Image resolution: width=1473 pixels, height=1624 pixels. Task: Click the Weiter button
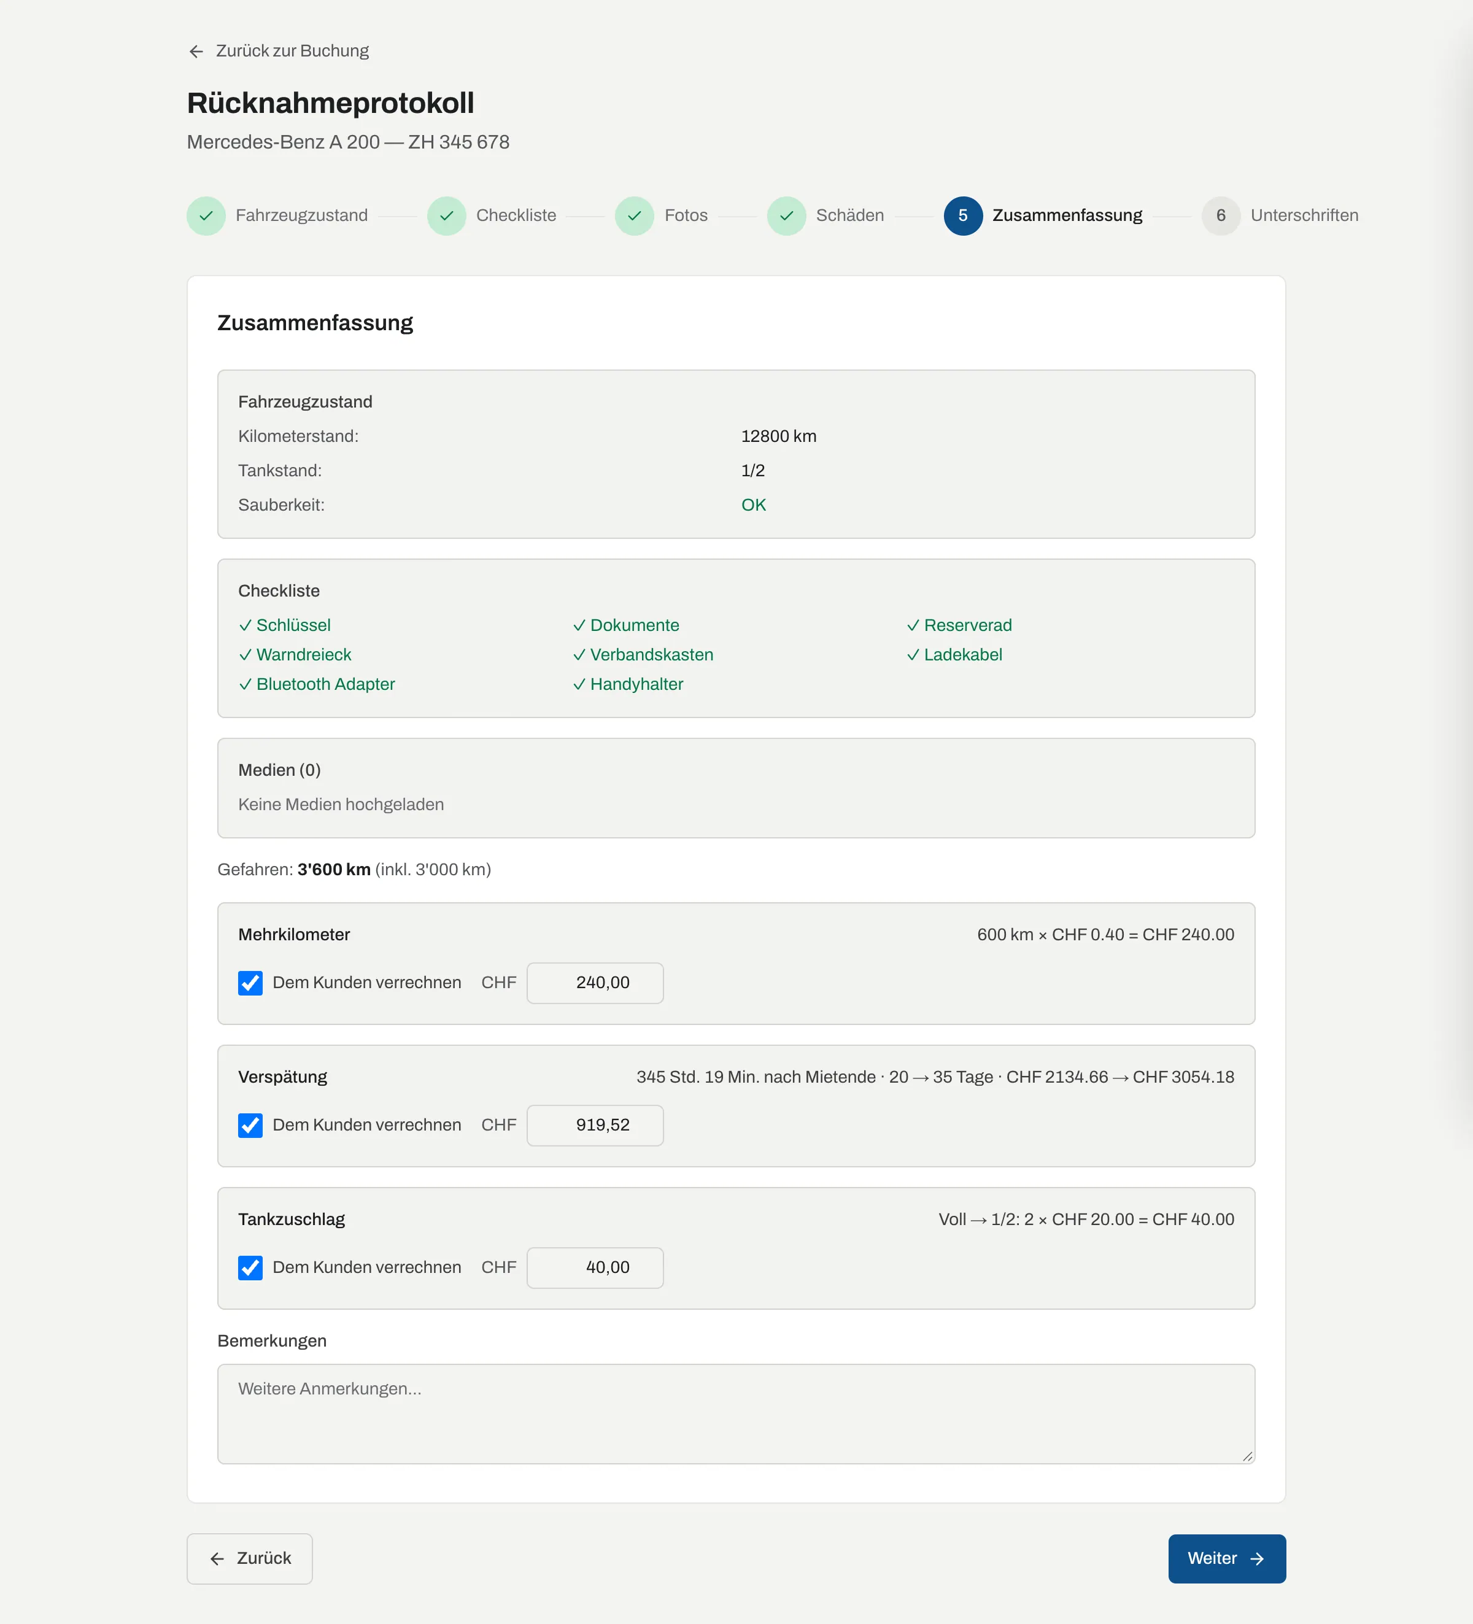1226,1559
